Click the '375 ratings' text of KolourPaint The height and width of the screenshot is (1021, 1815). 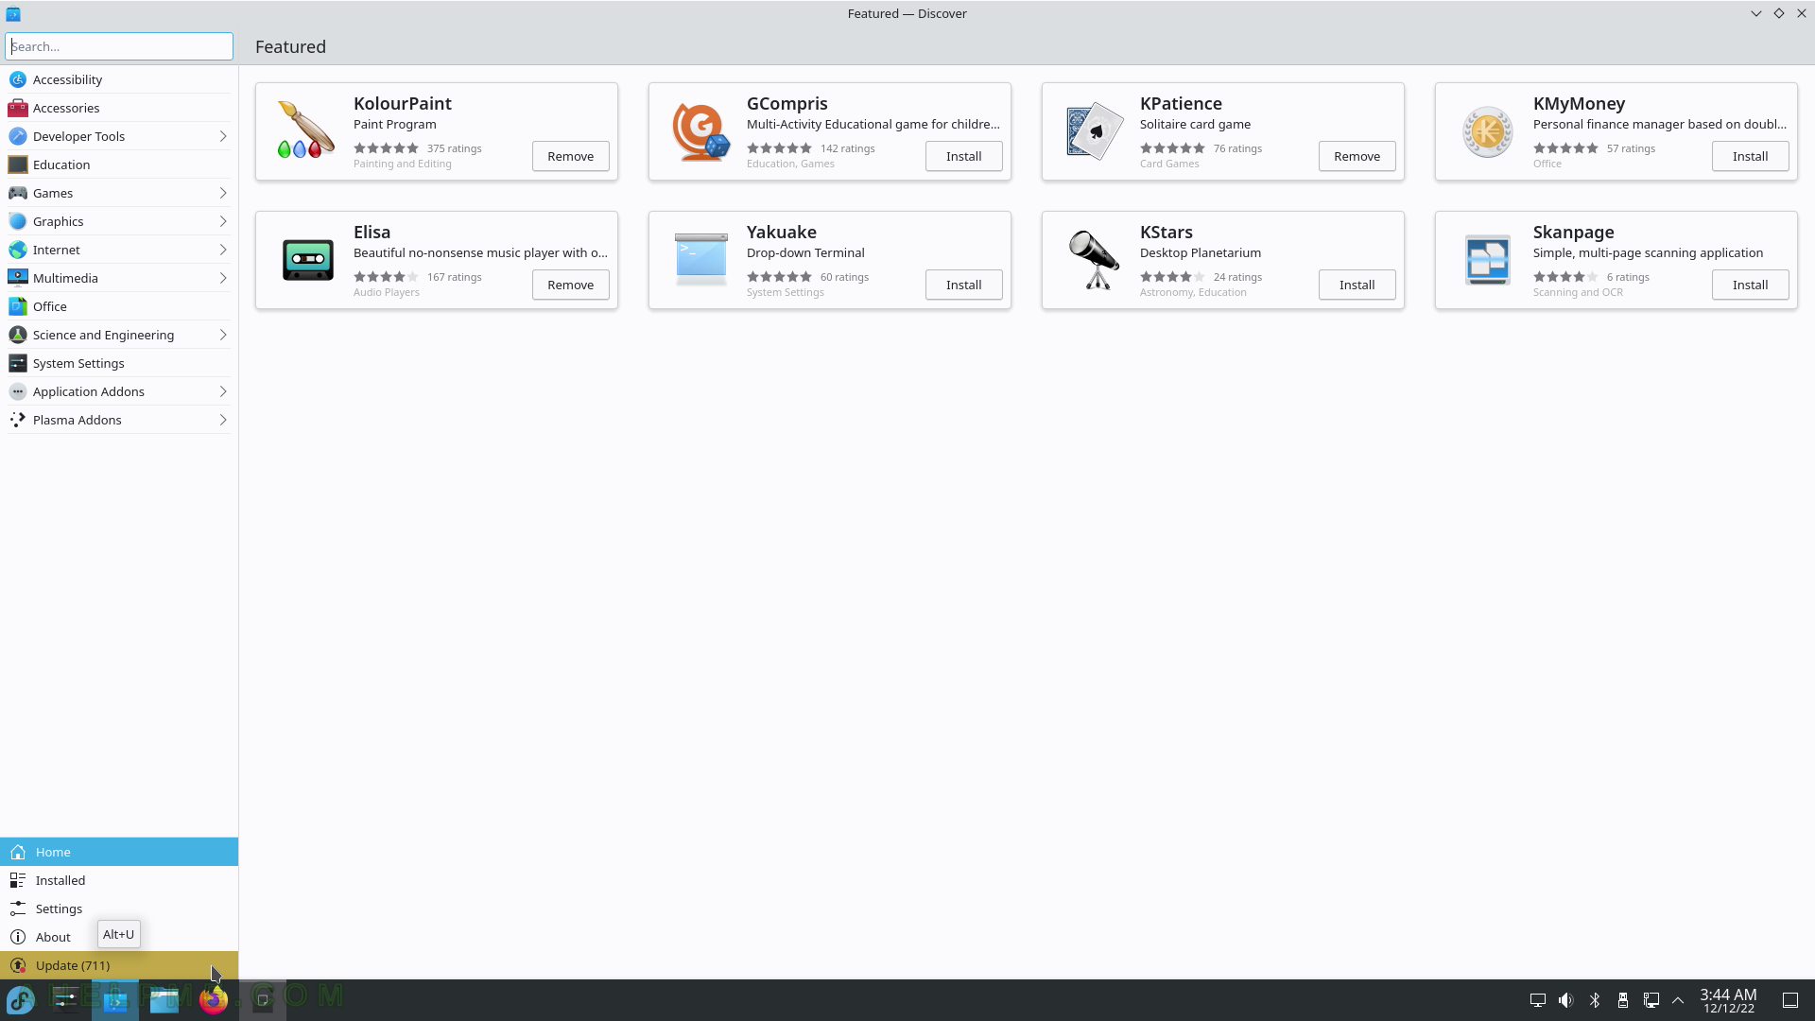click(x=454, y=148)
